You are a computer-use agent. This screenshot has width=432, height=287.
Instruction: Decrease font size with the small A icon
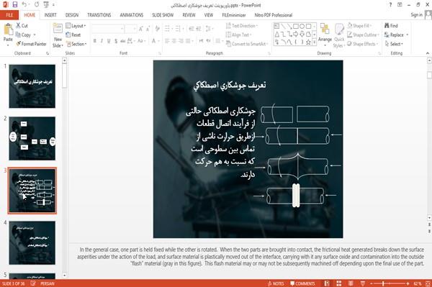pyautogui.click(x=148, y=29)
